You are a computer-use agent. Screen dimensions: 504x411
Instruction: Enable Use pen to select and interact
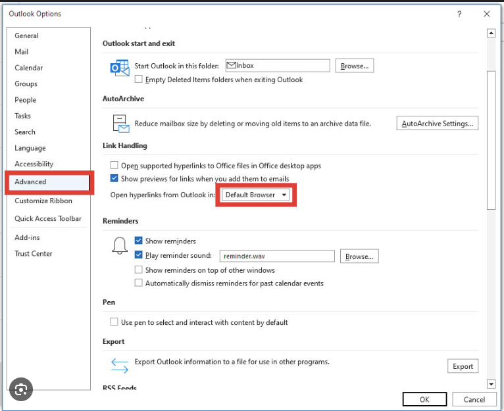114,322
